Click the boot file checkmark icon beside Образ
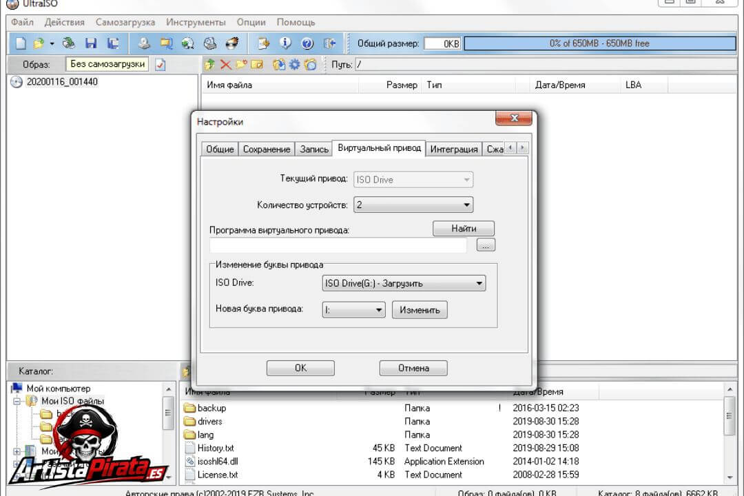744x496 pixels. click(161, 65)
